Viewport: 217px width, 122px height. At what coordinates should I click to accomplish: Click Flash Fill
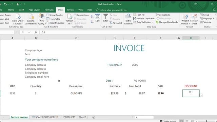(x=139, y=15)
